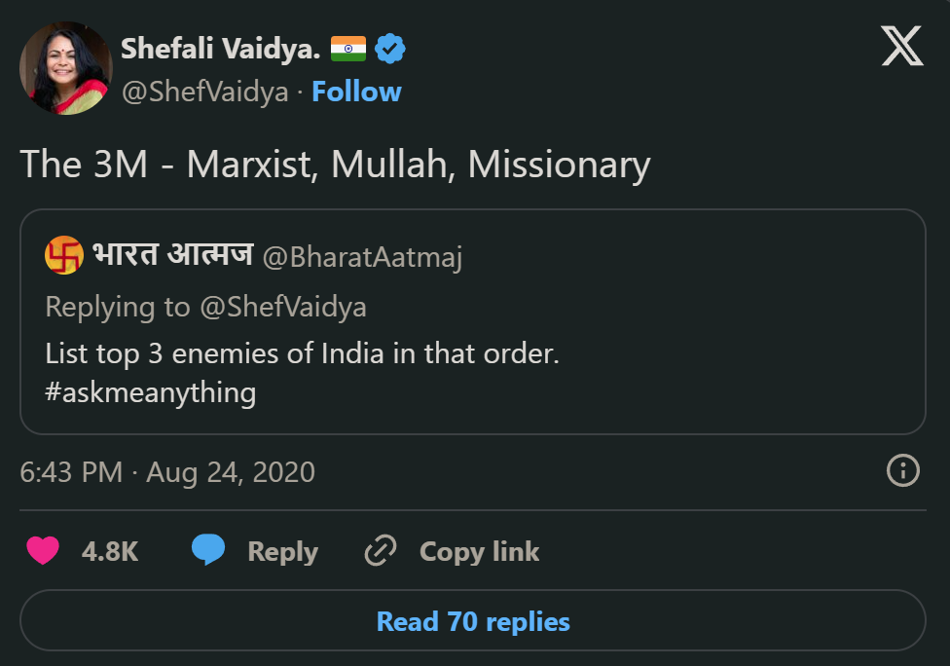950x666 pixels.
Task: Open the 6:43 PM Aug 24, 2020 timestamp
Action: (x=167, y=472)
